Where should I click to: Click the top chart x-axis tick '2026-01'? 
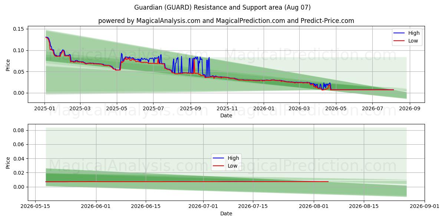(264, 109)
